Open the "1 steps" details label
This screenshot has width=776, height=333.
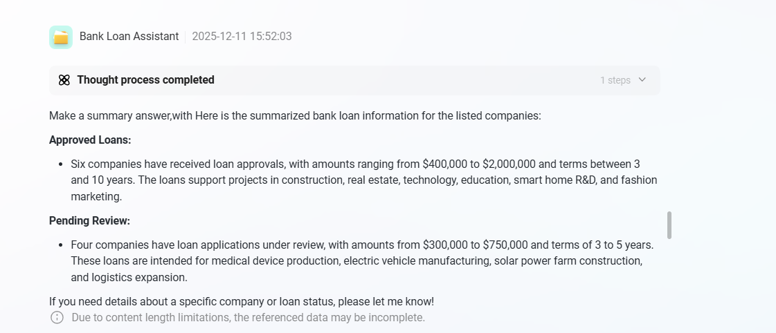(x=615, y=80)
